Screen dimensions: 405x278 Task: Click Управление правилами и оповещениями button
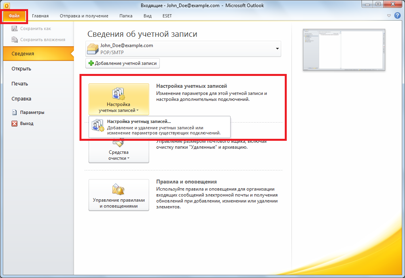coord(119,195)
